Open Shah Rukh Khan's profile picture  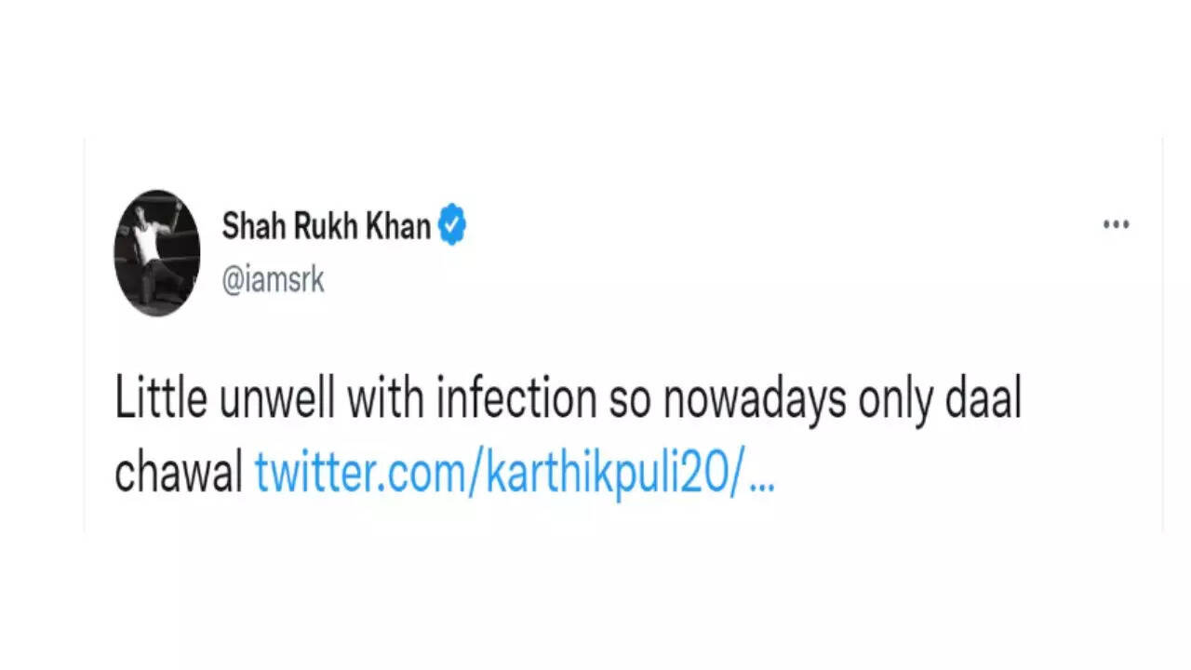(x=156, y=253)
